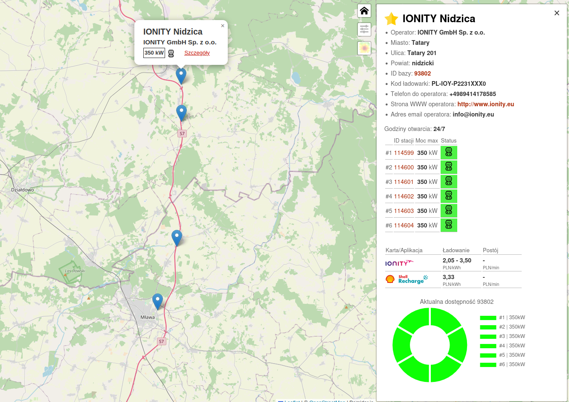The height and width of the screenshot is (402, 569).
Task: Close the IONITY Nidzica map popup
Action: pos(223,26)
